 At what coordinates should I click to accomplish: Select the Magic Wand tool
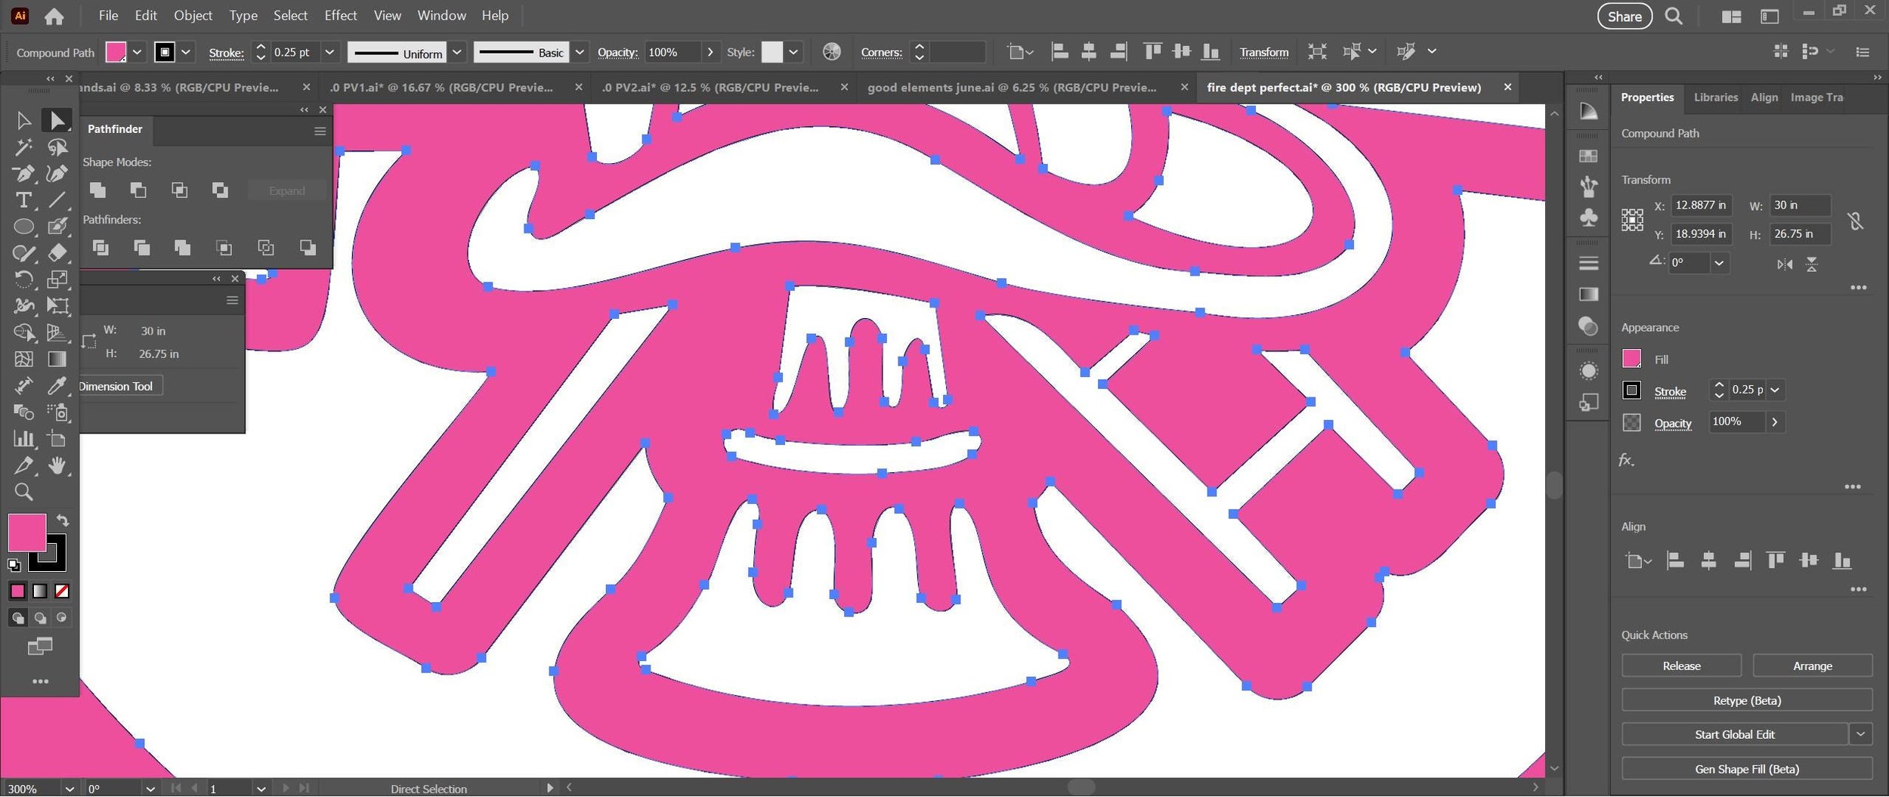point(23,147)
